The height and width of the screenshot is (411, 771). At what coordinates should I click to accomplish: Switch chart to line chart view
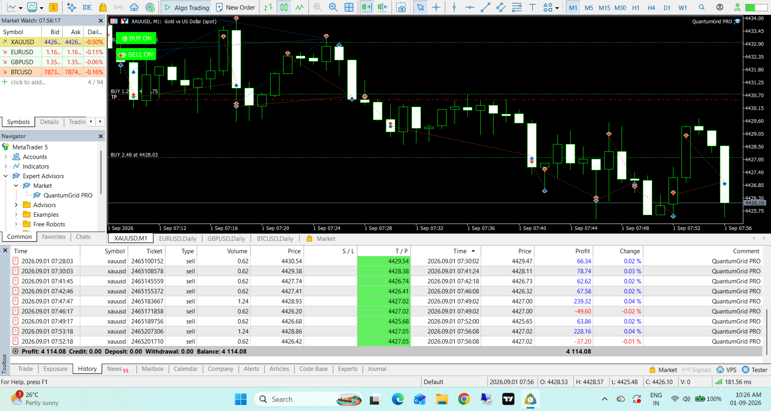pyautogui.click(x=300, y=7)
